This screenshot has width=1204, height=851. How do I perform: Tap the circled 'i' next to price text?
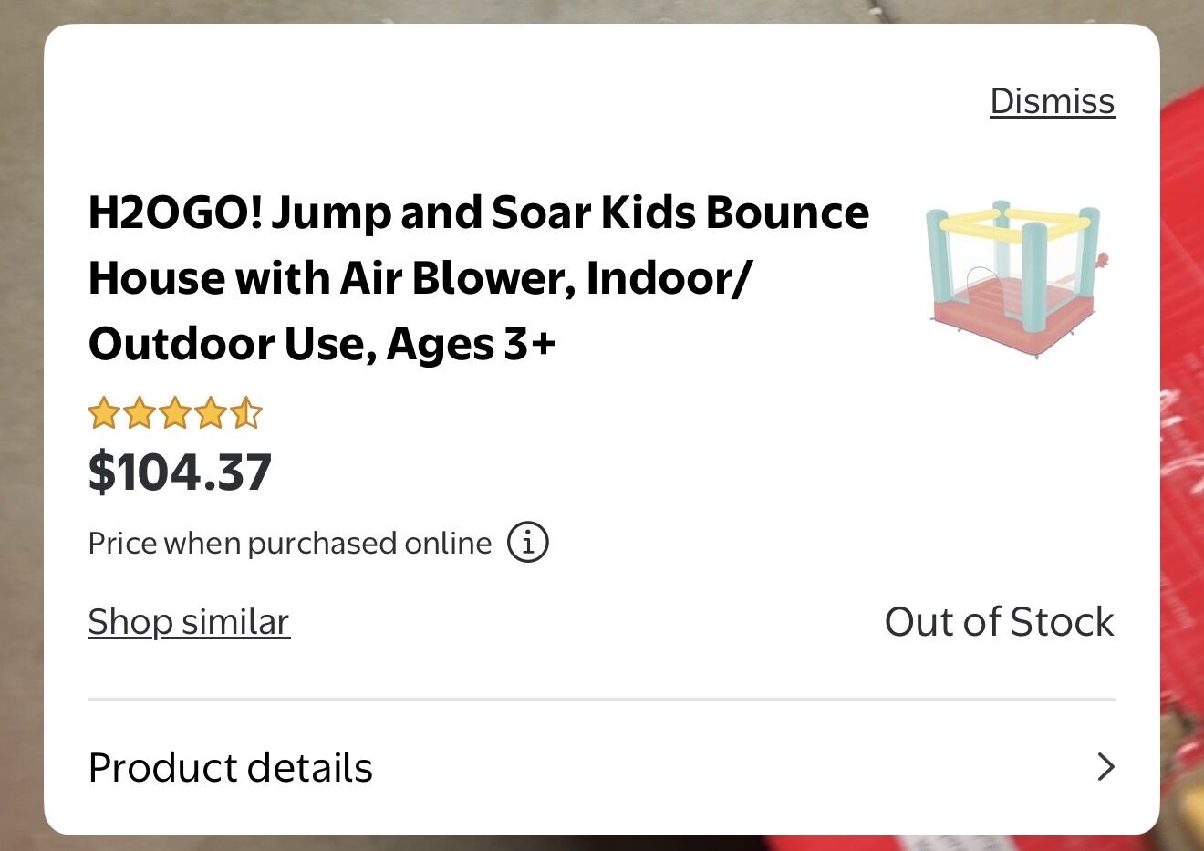coord(527,542)
